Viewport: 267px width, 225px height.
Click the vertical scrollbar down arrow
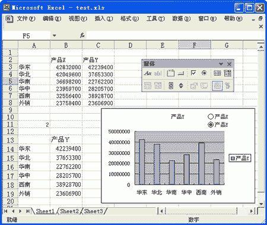pos(261,204)
